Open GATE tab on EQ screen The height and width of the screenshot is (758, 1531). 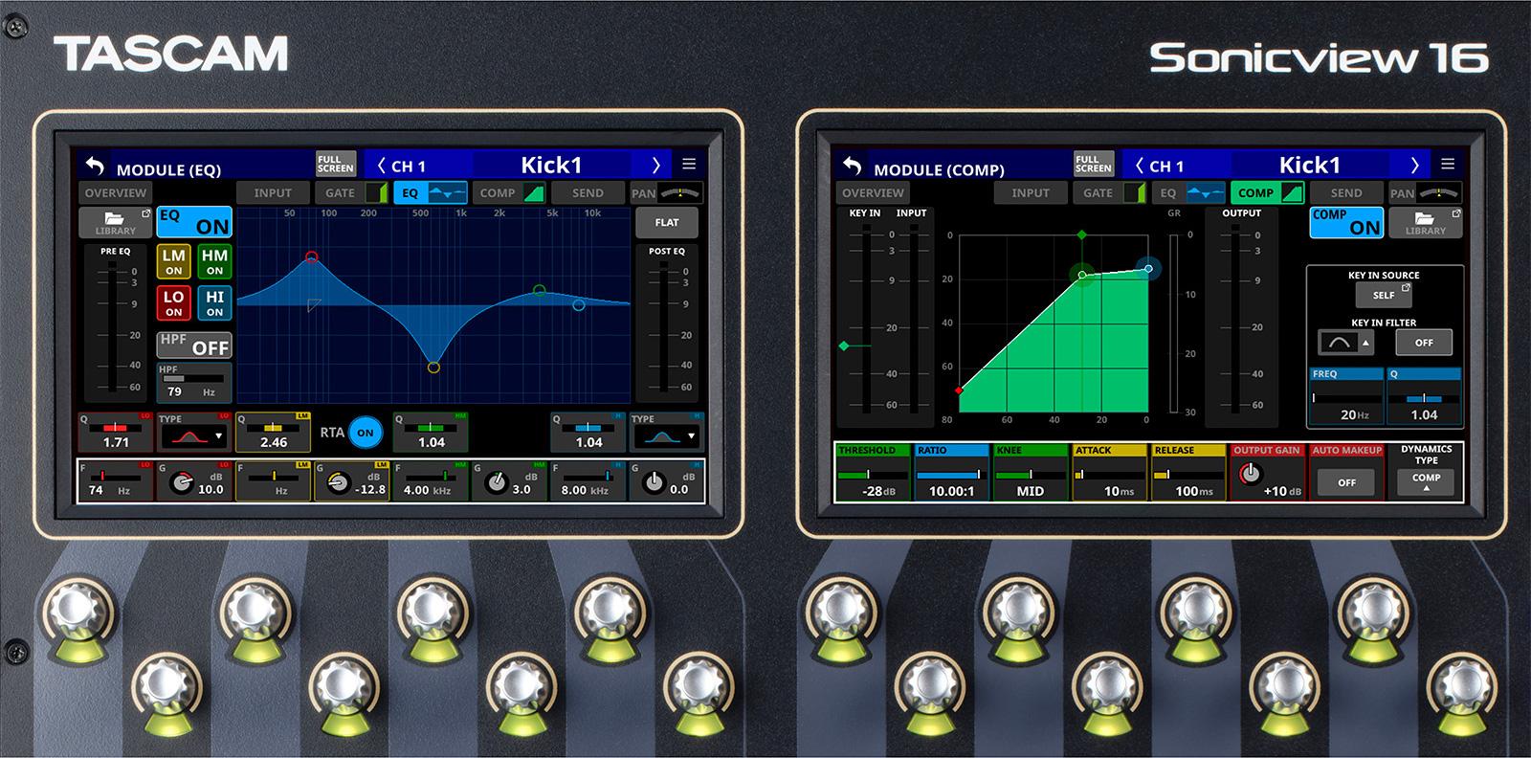[x=351, y=192]
